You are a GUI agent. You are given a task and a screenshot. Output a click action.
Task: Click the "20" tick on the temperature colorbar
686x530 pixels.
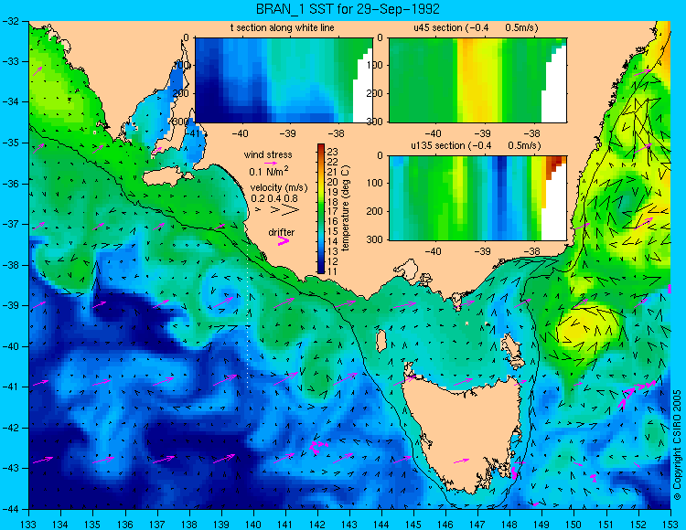pos(333,182)
